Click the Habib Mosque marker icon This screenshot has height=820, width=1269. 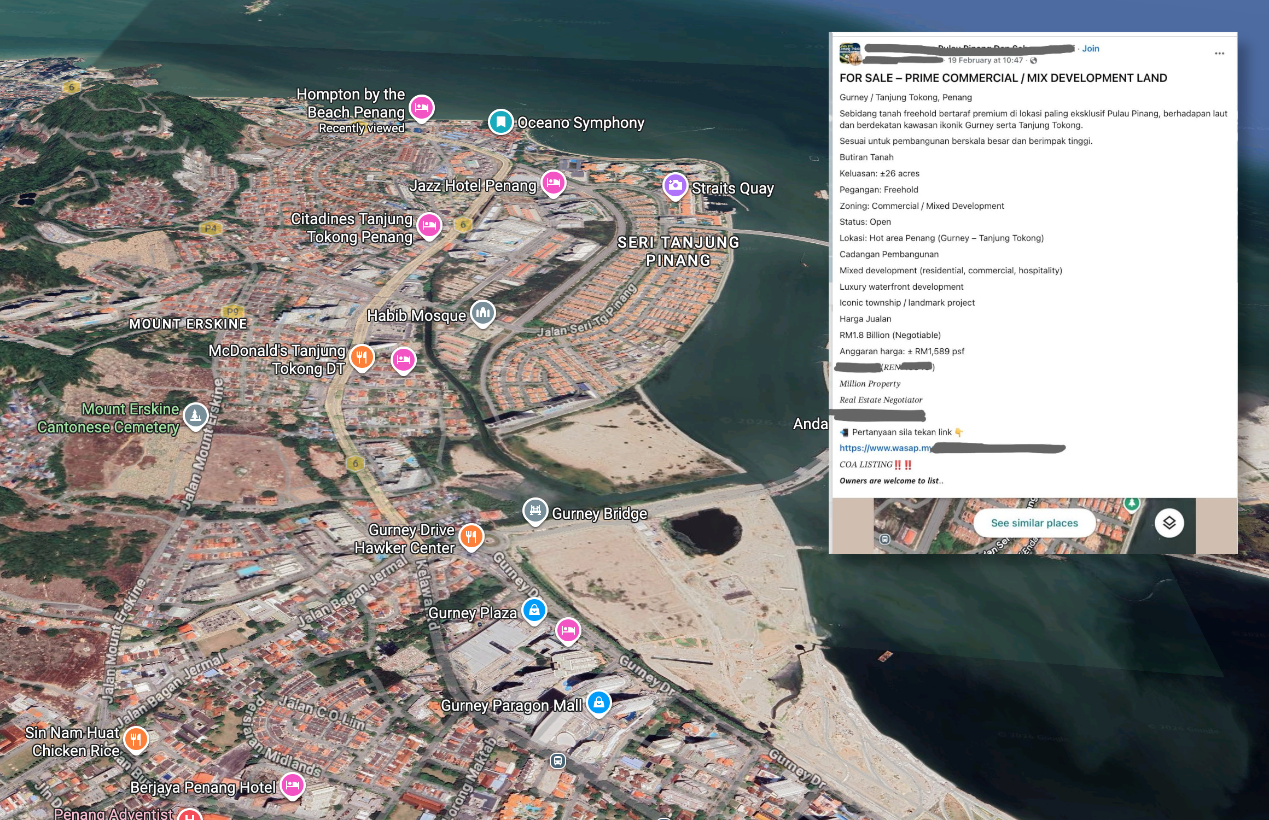click(483, 313)
